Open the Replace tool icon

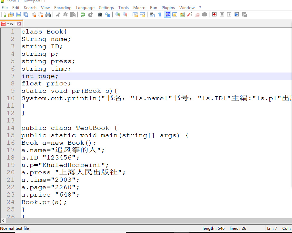click(108, 15)
